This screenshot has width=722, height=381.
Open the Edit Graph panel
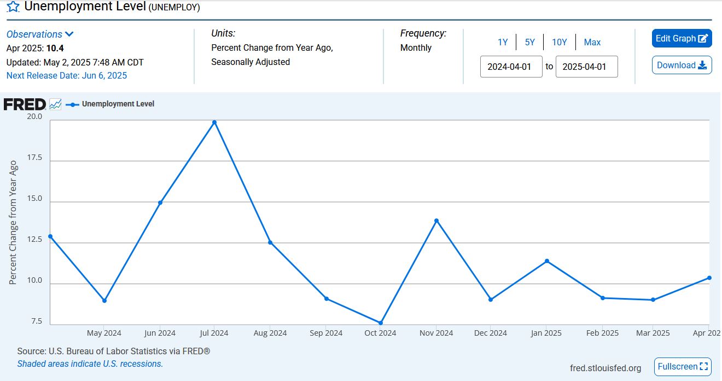(682, 38)
